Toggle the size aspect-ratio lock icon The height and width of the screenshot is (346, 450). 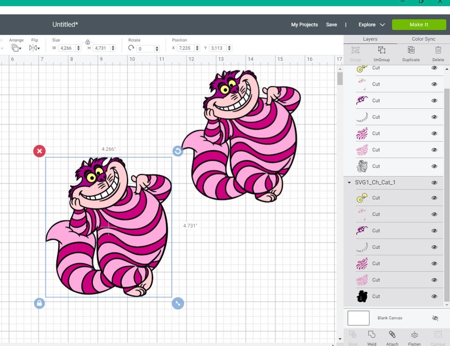(x=87, y=42)
